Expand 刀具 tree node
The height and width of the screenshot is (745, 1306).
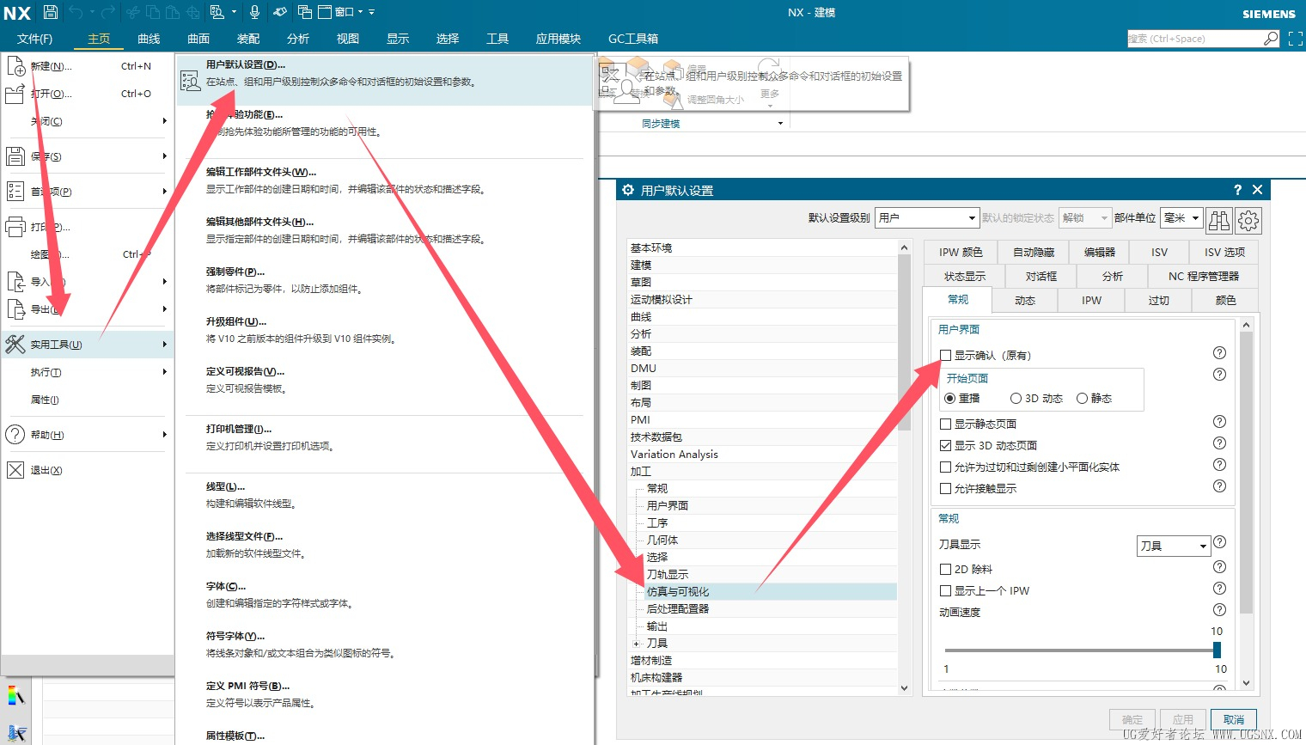click(x=637, y=644)
